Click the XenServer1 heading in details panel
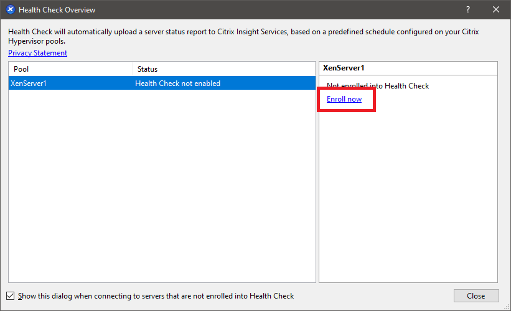511x311 pixels. pyautogui.click(x=344, y=67)
